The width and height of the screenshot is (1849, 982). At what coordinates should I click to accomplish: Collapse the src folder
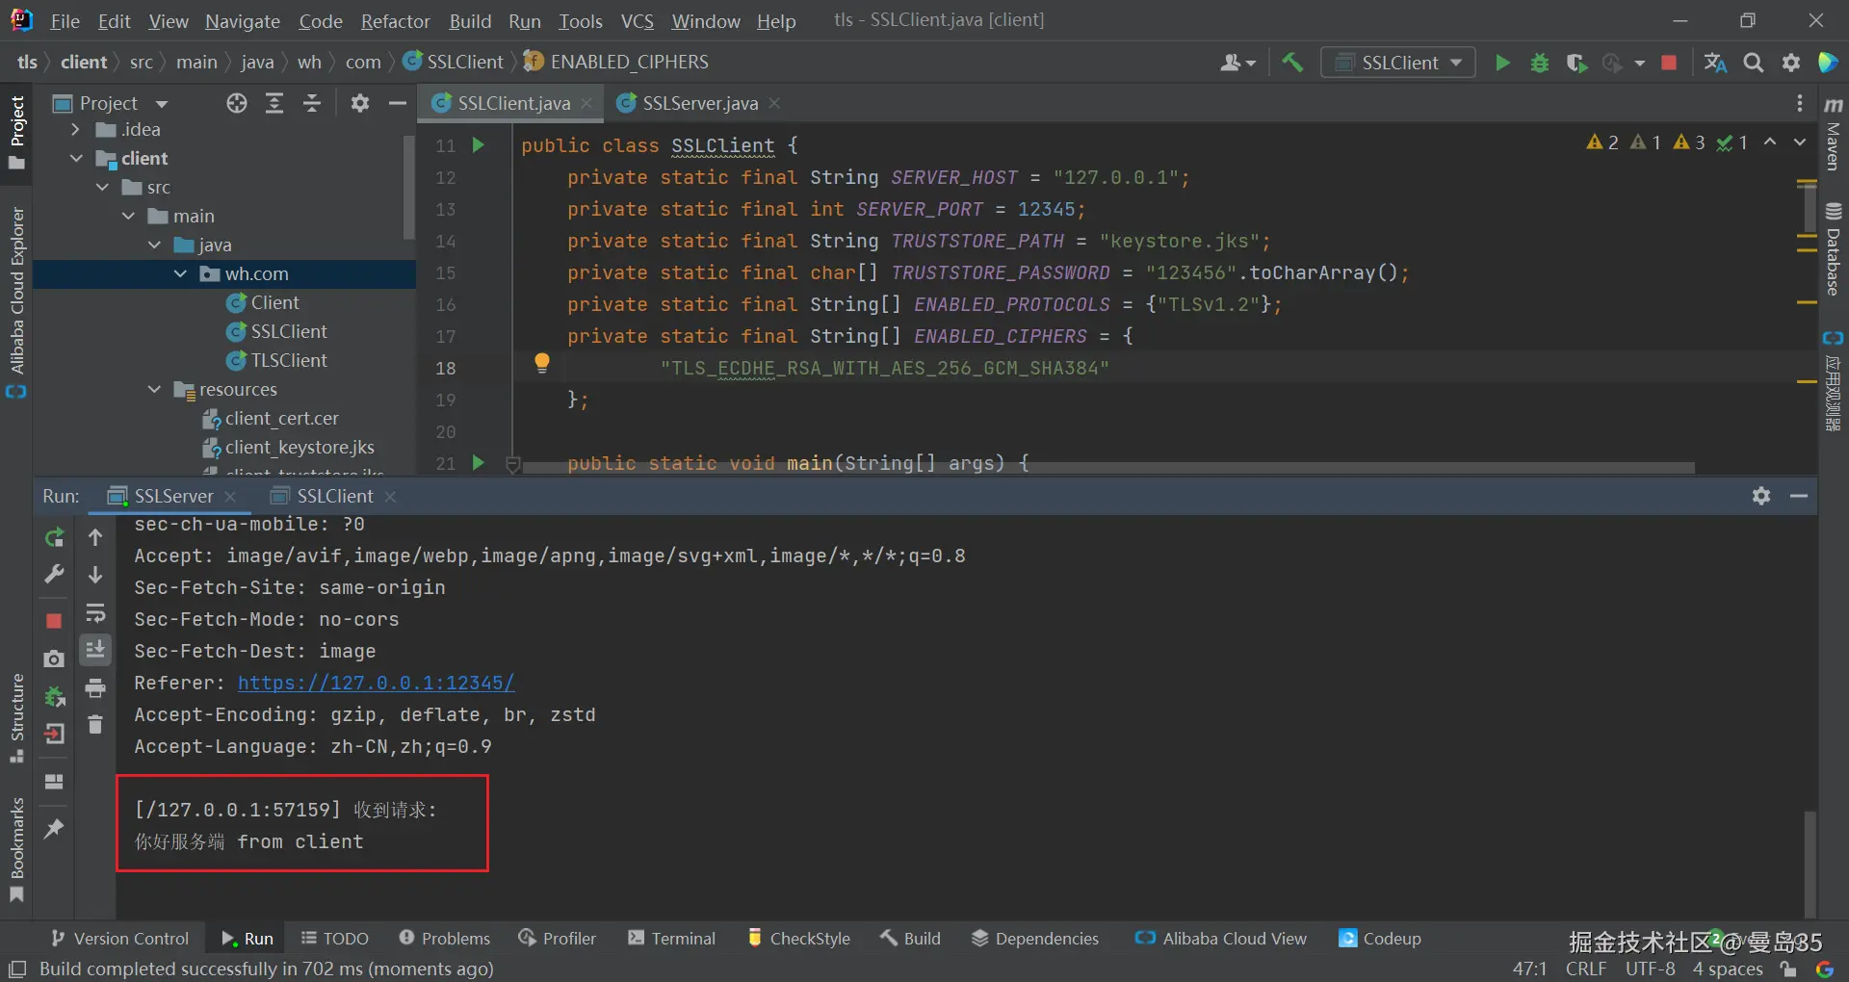[x=102, y=187]
